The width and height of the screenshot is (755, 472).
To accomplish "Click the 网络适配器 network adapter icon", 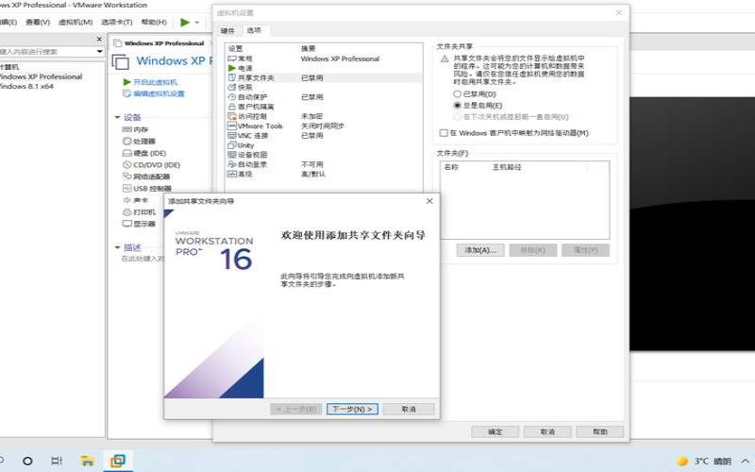I will 126,177.
